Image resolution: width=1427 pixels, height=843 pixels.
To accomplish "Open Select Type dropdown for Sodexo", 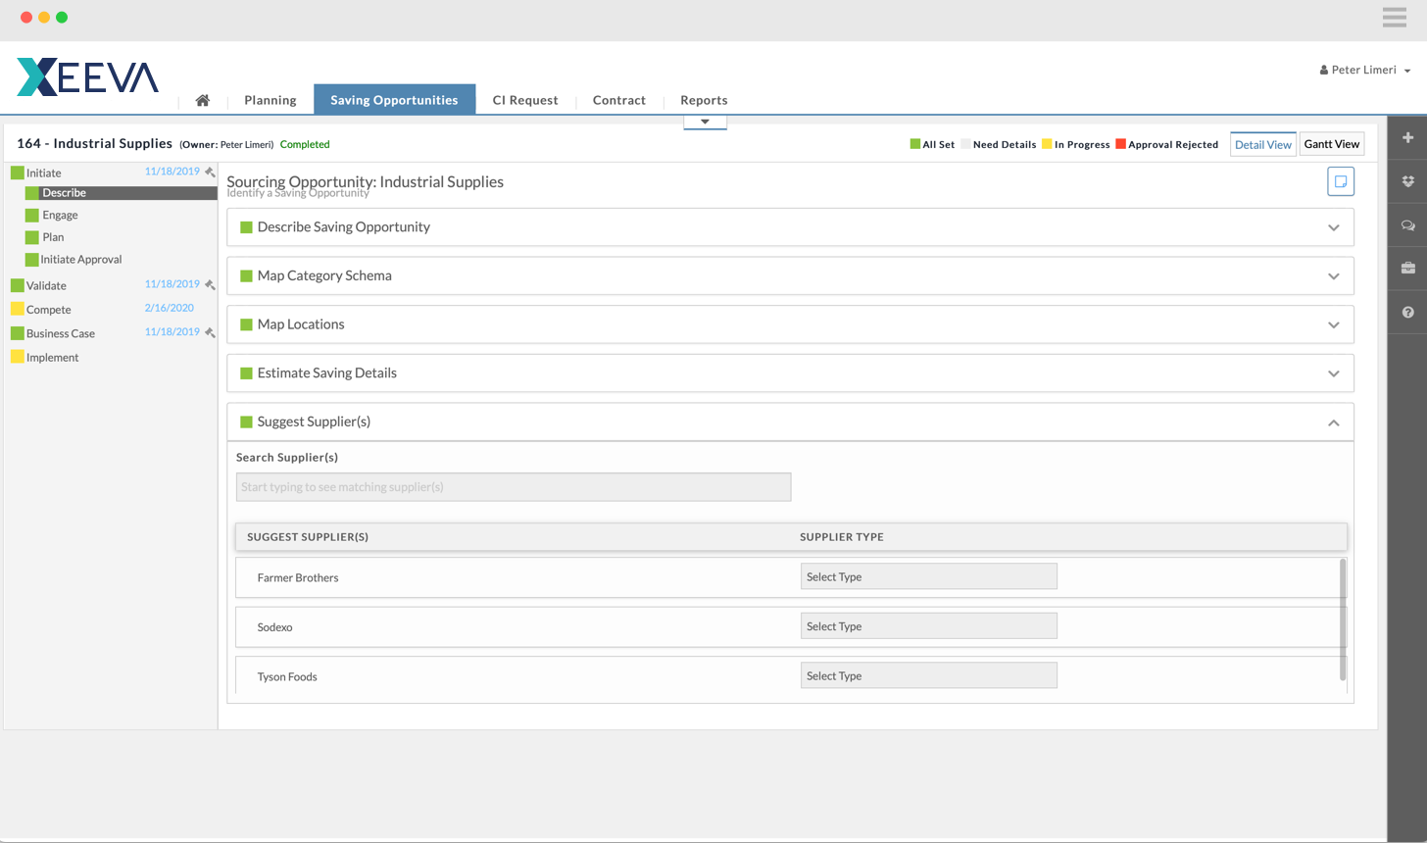I will click(x=928, y=625).
